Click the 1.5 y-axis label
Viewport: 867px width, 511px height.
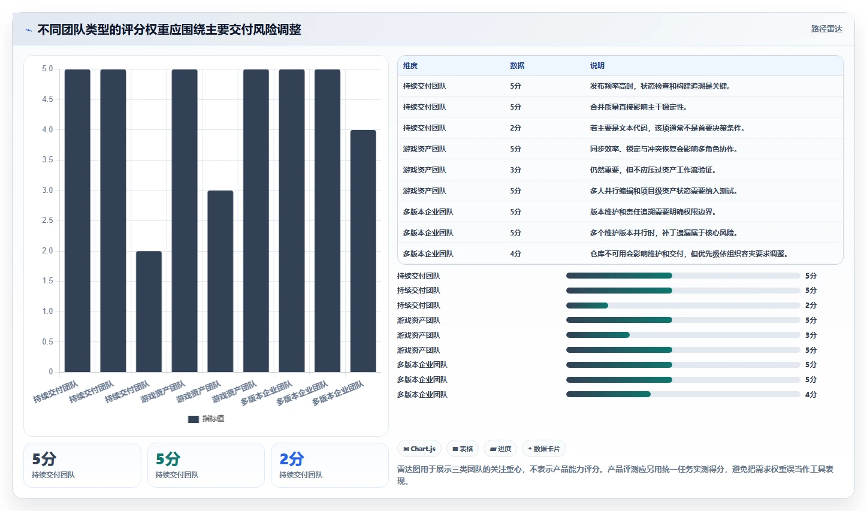(x=47, y=281)
